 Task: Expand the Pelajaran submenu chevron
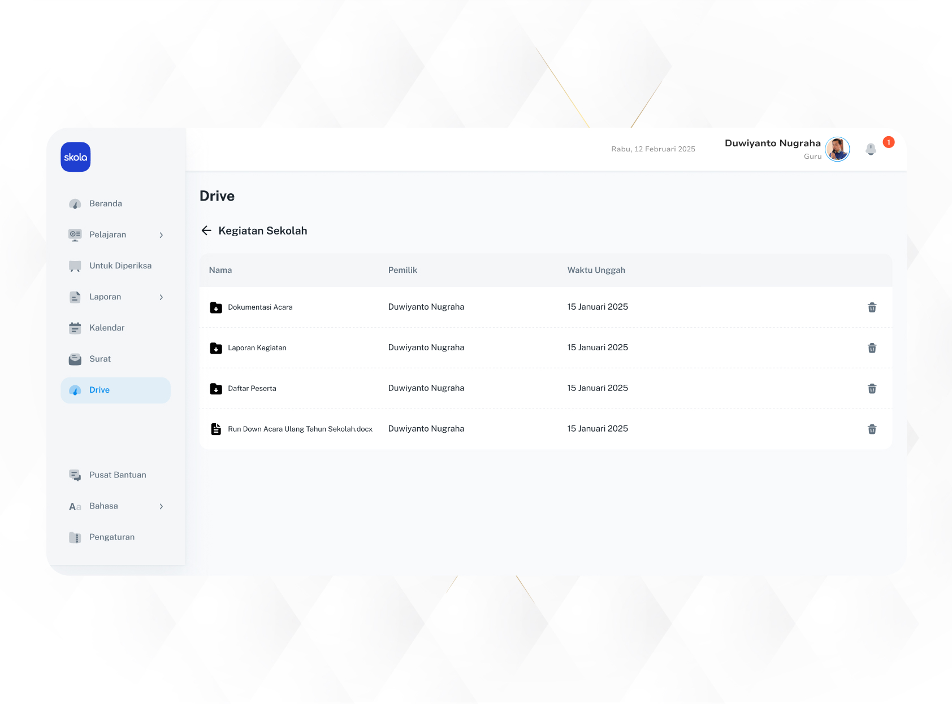click(161, 235)
